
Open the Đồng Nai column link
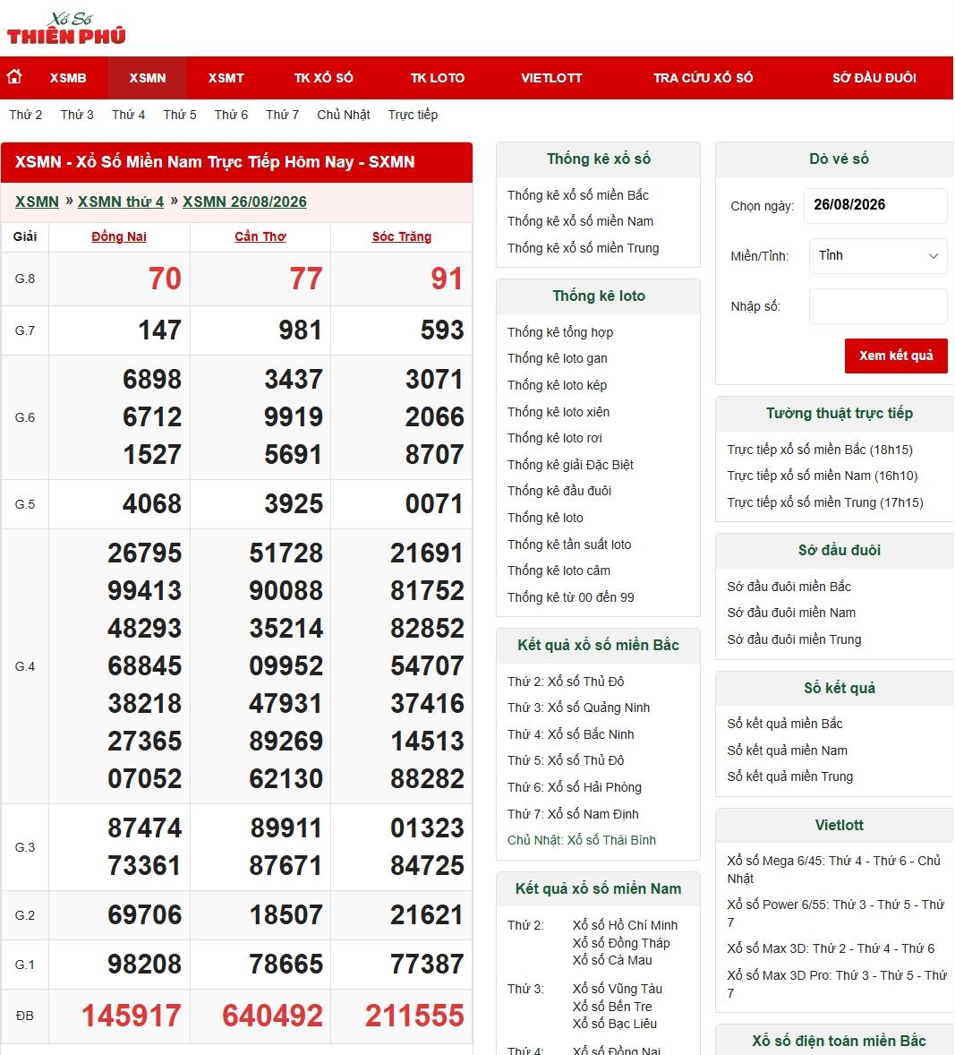pyautogui.click(x=119, y=236)
